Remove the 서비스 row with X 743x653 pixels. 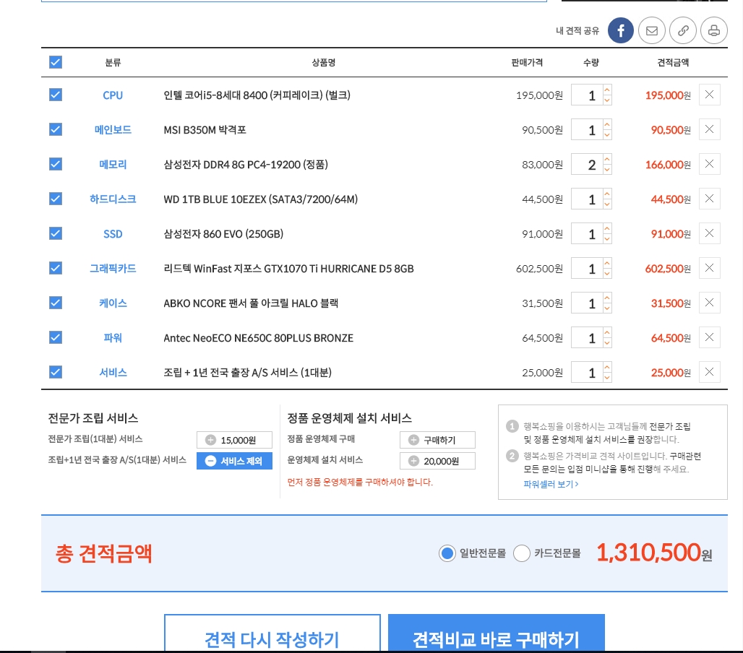click(709, 372)
